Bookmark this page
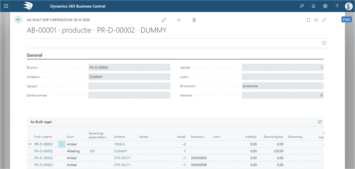Image resolution: width=355 pixels, height=169 pixels. 308,20
